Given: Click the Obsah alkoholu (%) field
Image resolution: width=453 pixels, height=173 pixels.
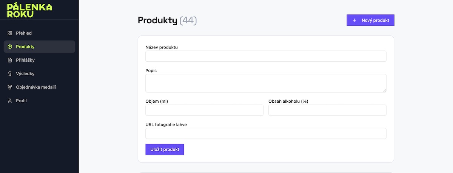Looking at the screenshot, I should (327, 110).
